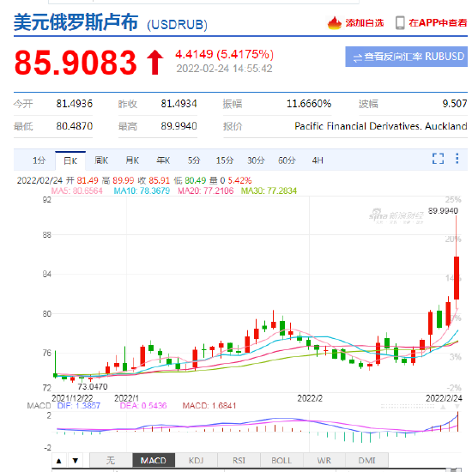This screenshot has width=472, height=472.
Task: Click the up triangle indicator arrow
Action: tap(59, 461)
